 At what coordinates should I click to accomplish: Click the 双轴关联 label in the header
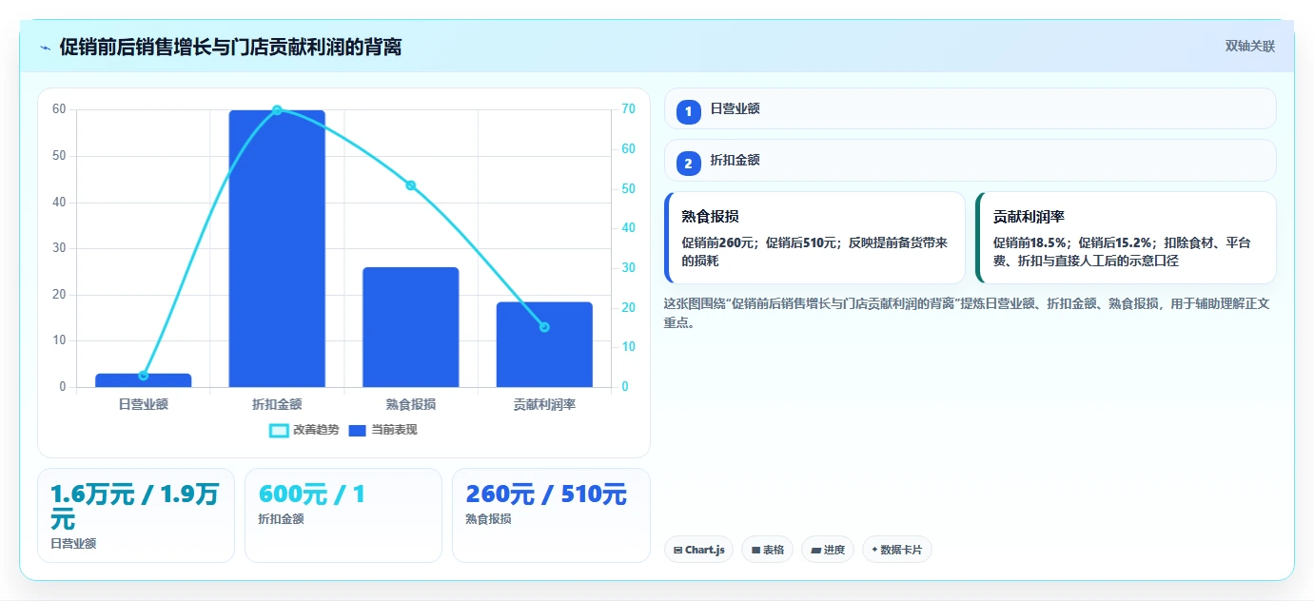tap(1249, 47)
